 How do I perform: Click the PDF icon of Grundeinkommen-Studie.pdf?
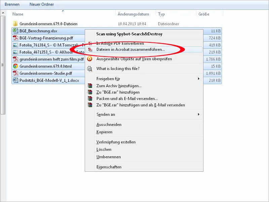(x=15, y=73)
